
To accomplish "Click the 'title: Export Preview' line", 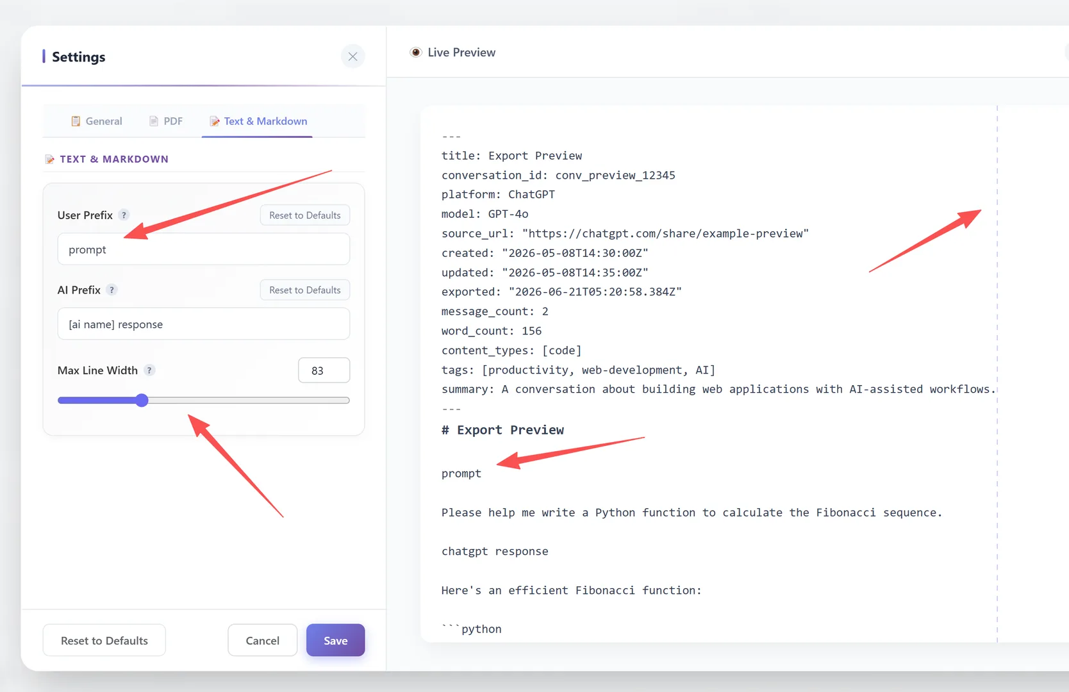I will 511,156.
